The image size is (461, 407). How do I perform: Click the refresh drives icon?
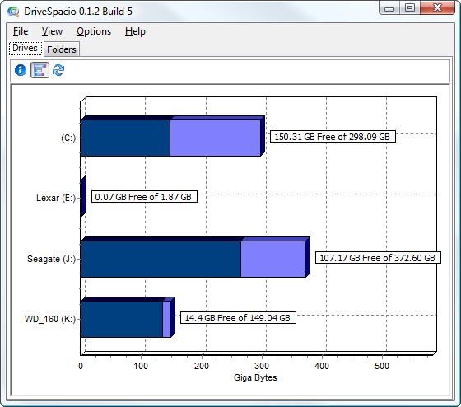point(58,70)
